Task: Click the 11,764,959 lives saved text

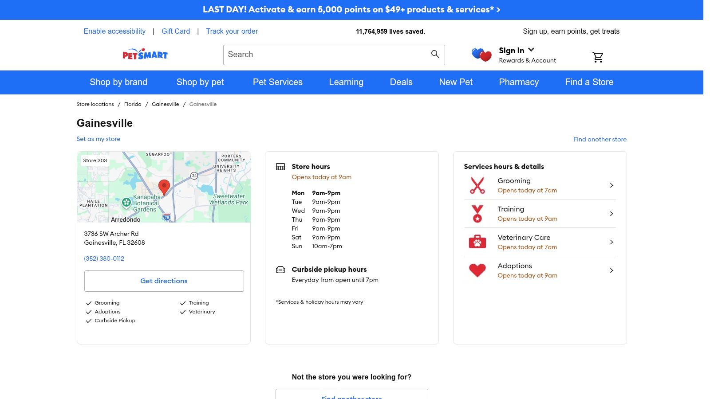Action: click(x=390, y=31)
